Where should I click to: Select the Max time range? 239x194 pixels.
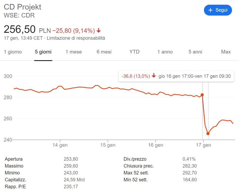point(226,52)
